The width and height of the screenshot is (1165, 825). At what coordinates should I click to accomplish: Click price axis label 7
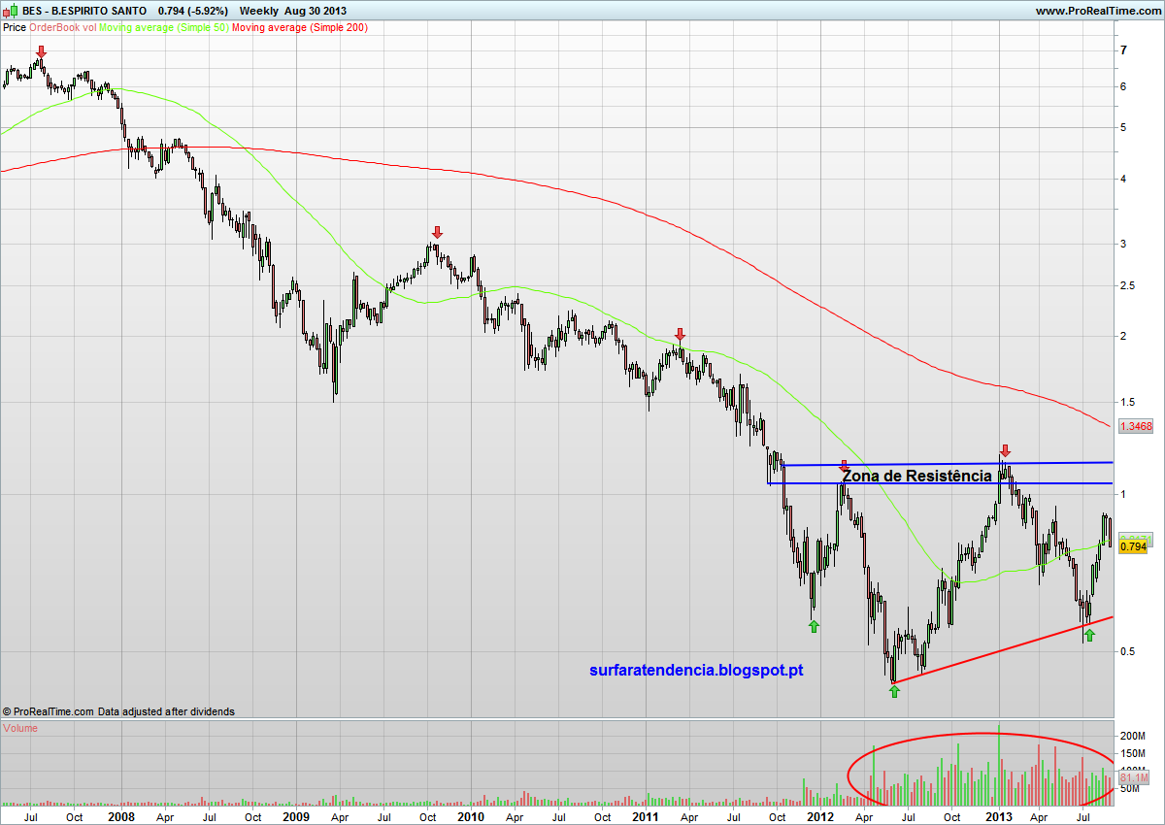(1123, 50)
